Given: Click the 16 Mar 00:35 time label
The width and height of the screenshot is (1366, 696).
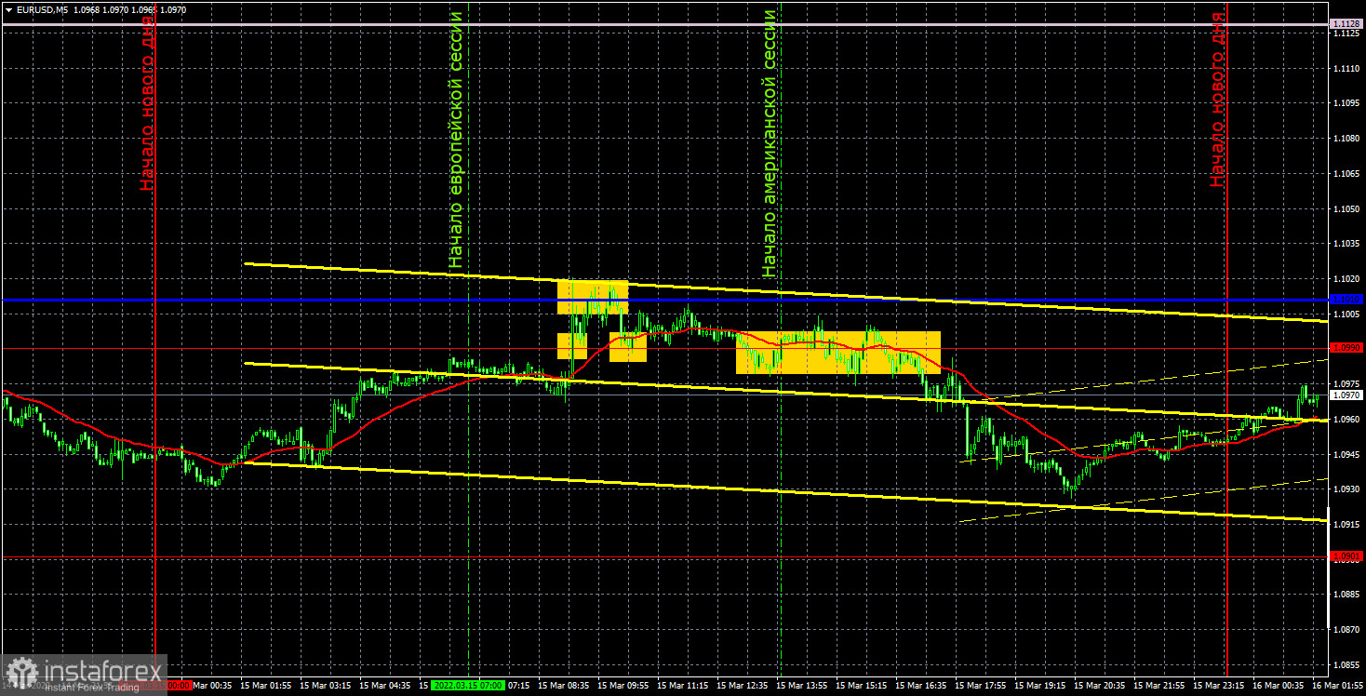Looking at the screenshot, I should 1279,685.
